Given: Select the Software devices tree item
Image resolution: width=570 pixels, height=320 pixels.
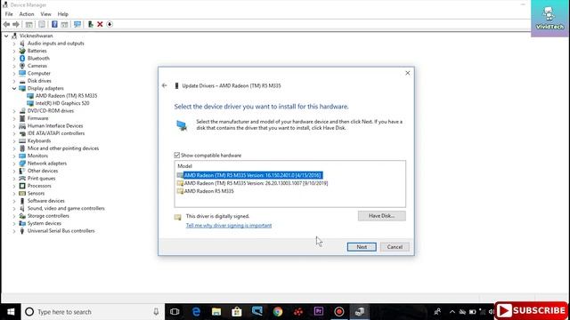Looking at the screenshot, I should pos(46,201).
